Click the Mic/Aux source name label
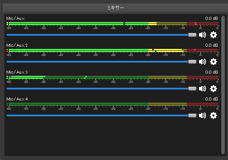The height and width of the screenshot is (160, 228). [x=15, y=19]
